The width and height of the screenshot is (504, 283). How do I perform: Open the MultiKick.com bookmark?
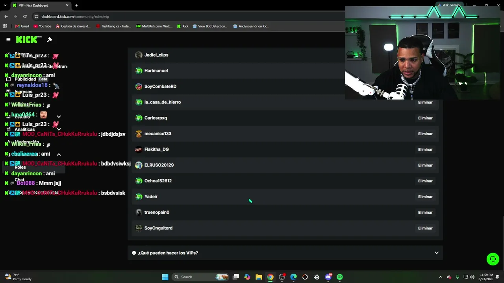pos(154,26)
